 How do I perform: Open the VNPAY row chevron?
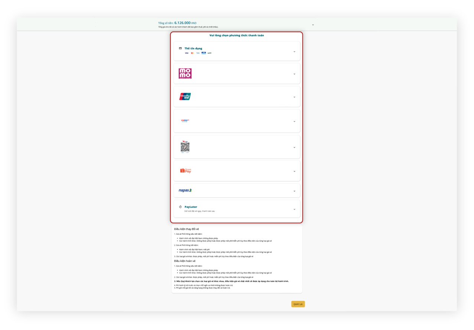click(295, 122)
